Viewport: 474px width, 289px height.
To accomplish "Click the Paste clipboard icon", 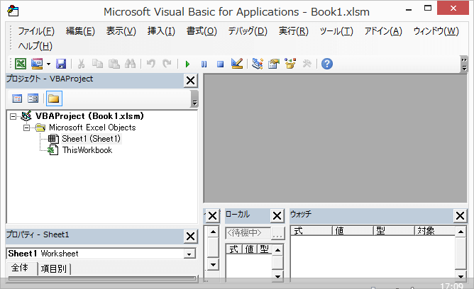I will point(114,64).
